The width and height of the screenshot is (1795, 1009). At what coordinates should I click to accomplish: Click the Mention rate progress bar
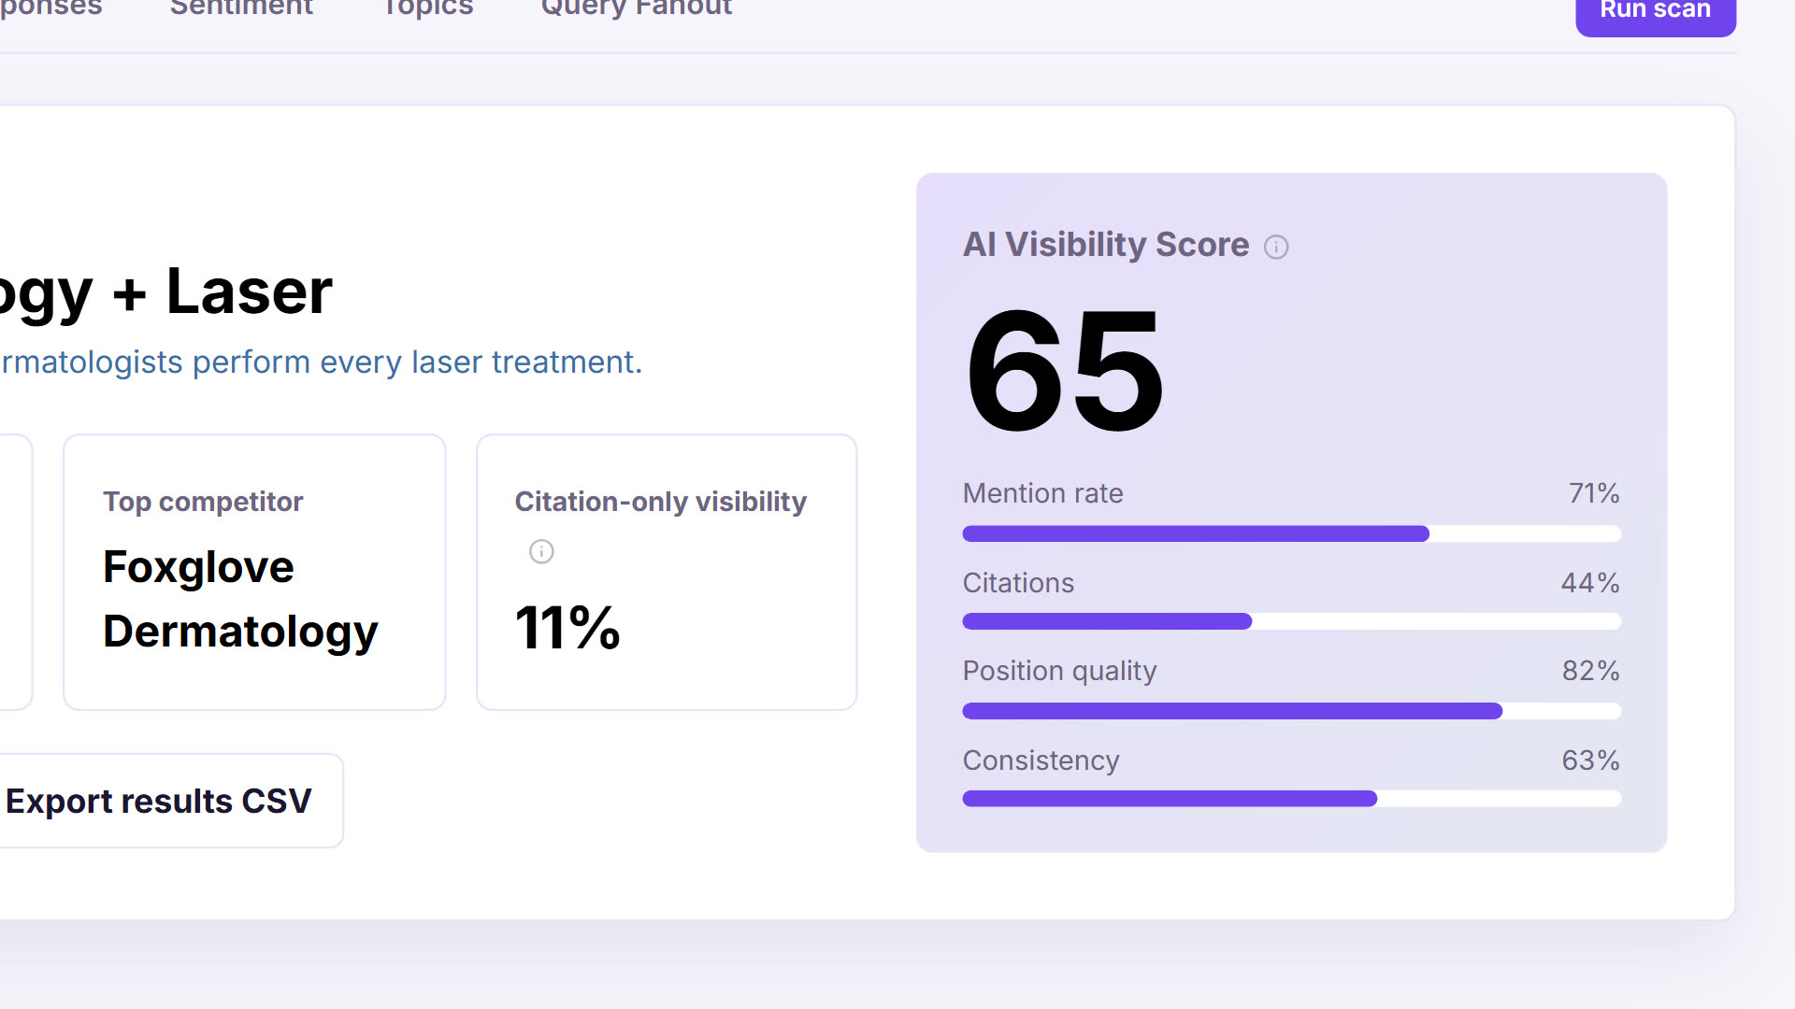[1292, 533]
